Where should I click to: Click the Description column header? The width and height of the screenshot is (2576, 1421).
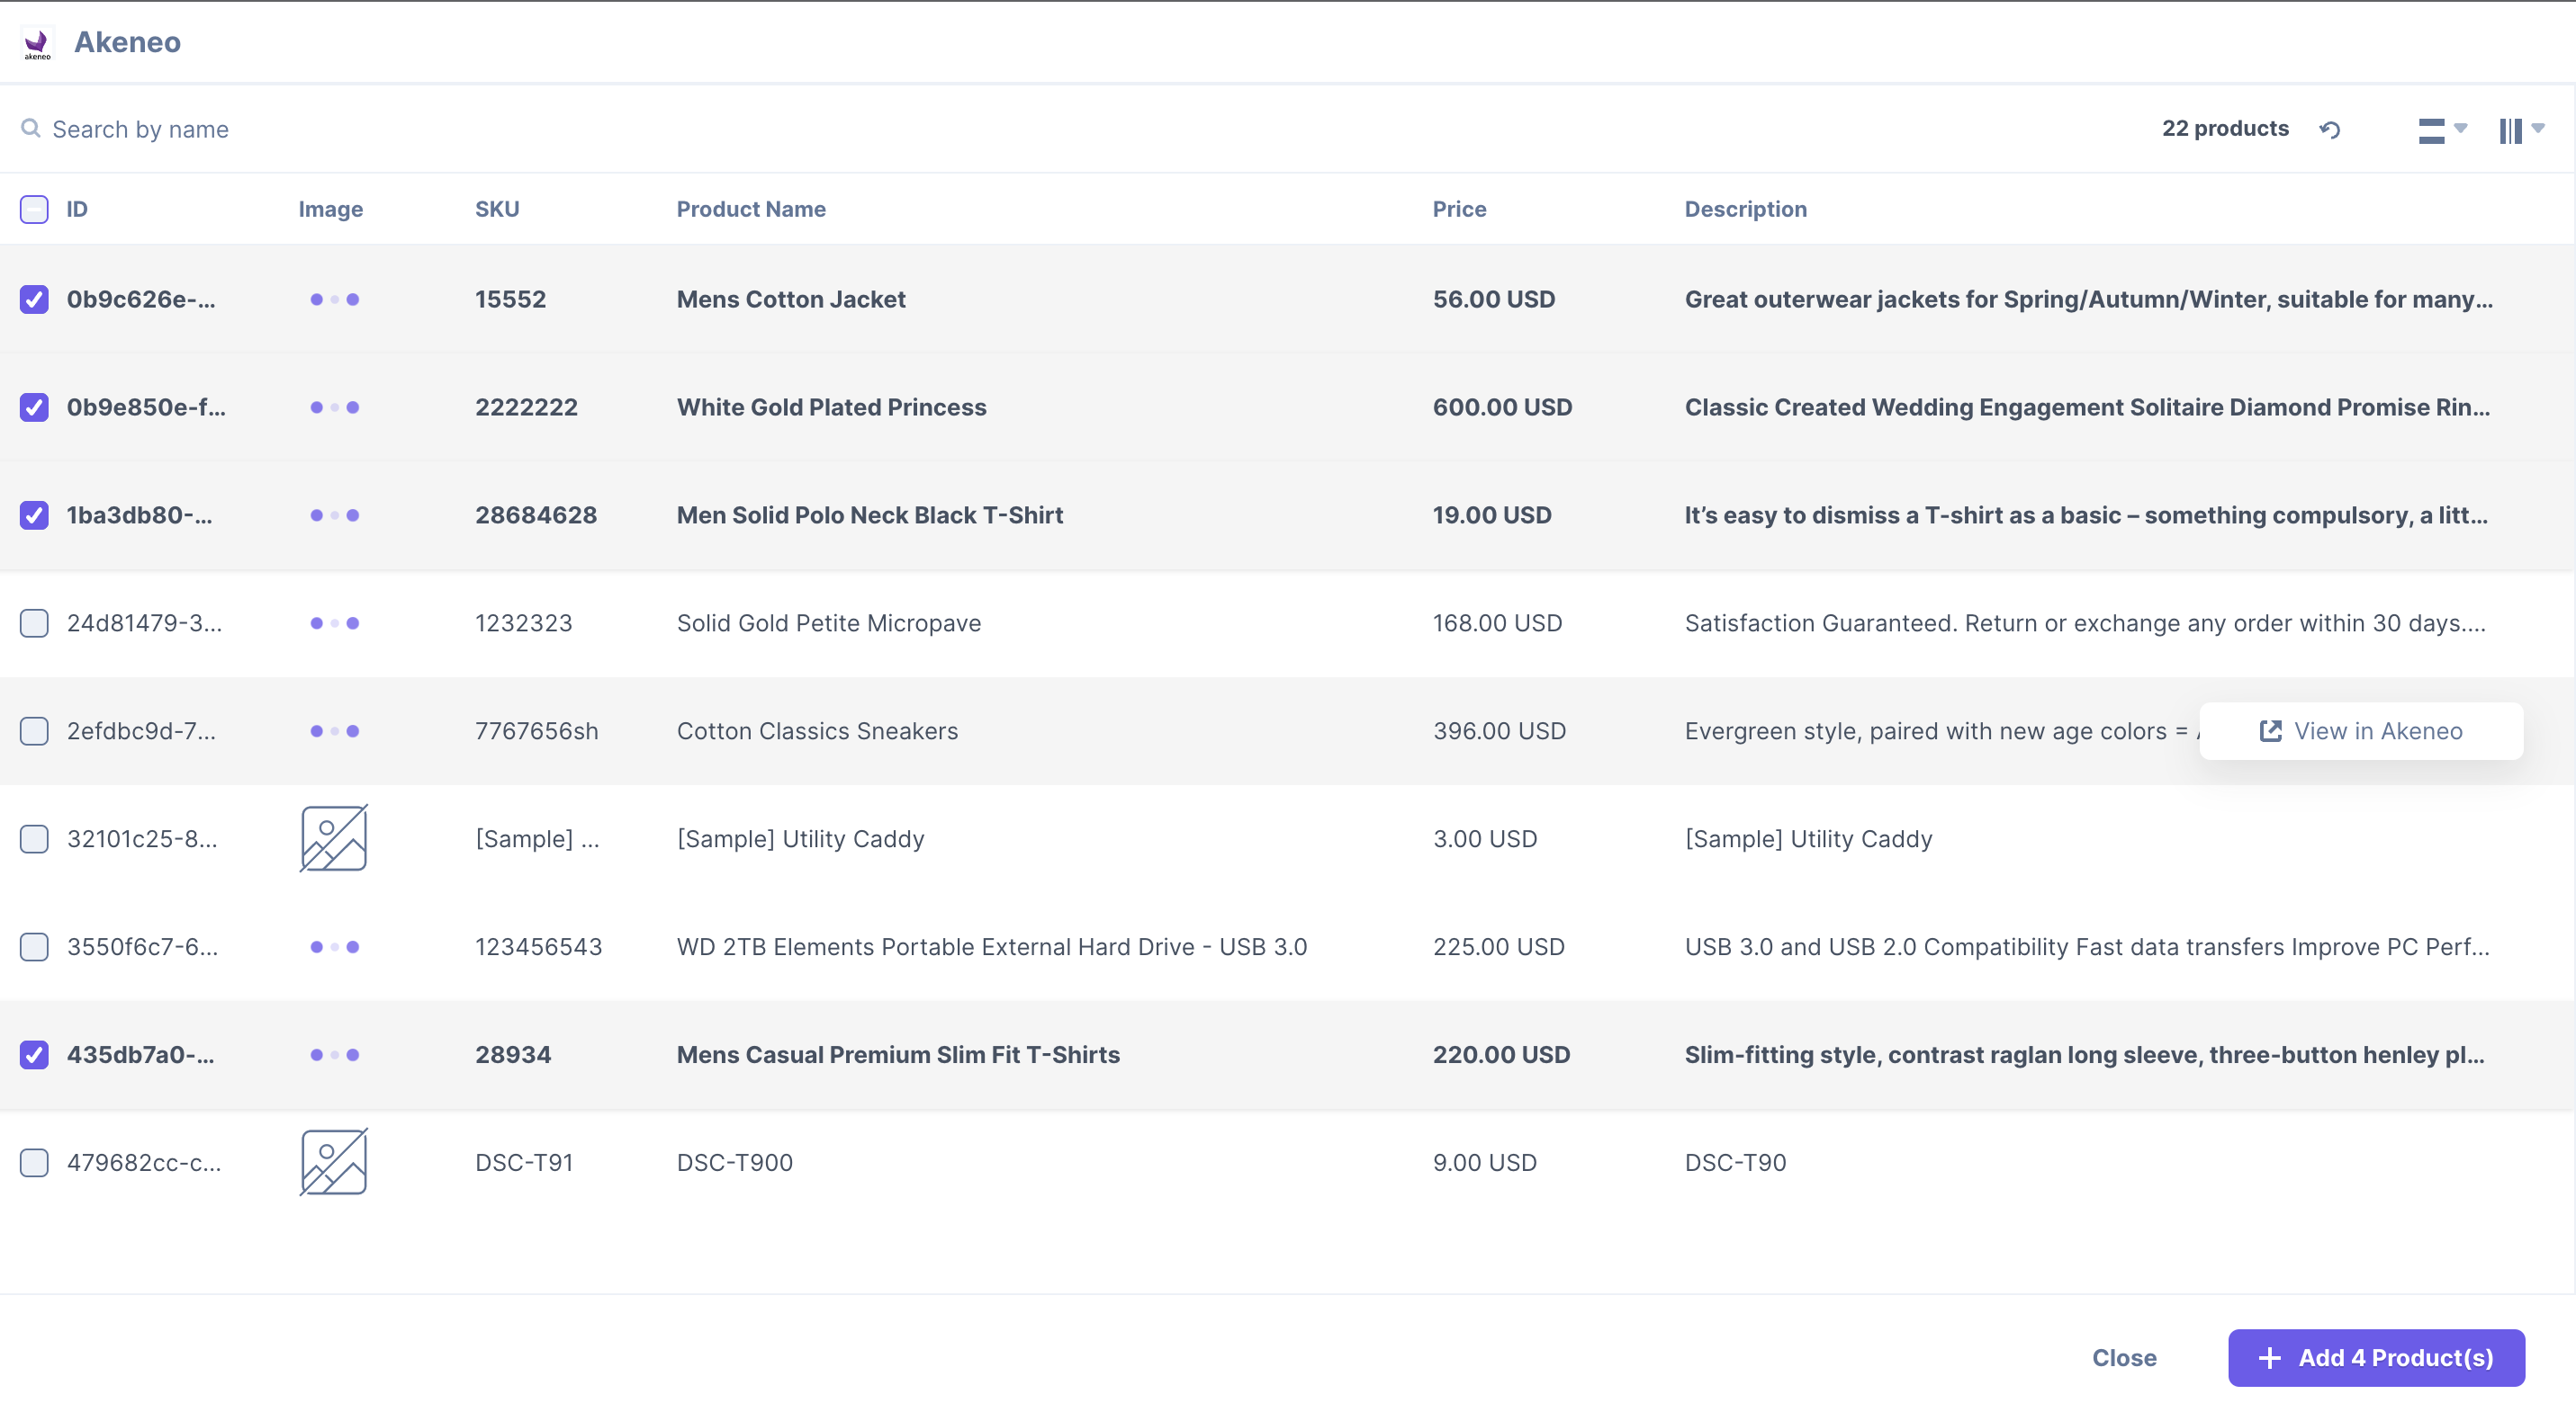click(1745, 209)
